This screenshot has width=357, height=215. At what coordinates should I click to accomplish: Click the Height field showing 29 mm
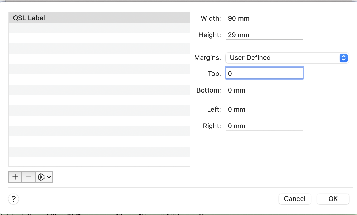point(264,35)
